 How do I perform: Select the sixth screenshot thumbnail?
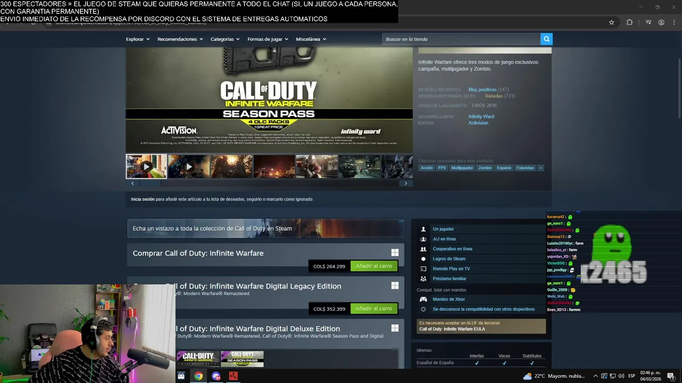(x=359, y=166)
